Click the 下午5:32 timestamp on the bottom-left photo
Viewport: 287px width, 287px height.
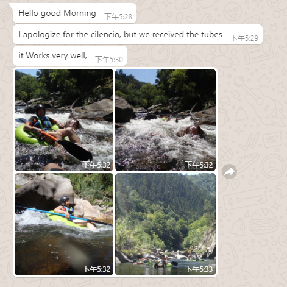[97, 269]
